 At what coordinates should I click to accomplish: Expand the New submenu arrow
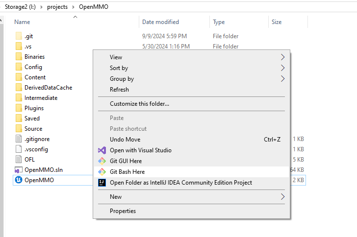282,196
